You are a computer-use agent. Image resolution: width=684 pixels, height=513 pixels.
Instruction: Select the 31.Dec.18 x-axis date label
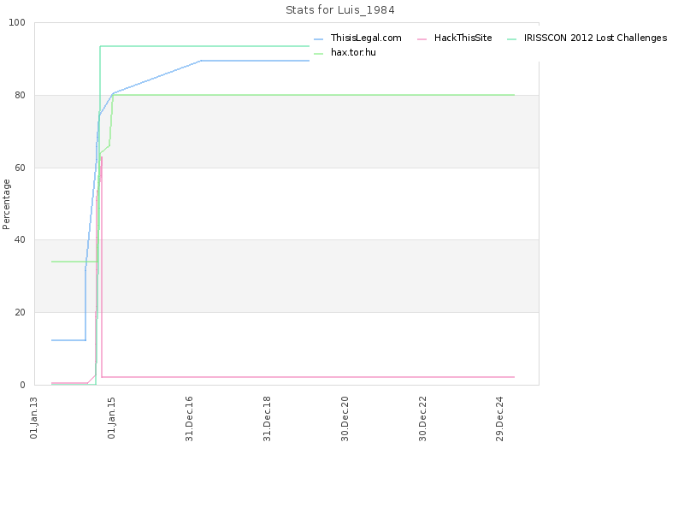(x=267, y=419)
